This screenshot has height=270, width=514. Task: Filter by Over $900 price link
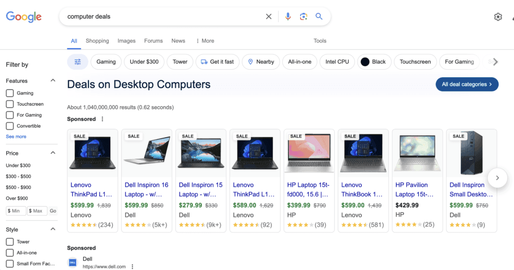(17, 198)
